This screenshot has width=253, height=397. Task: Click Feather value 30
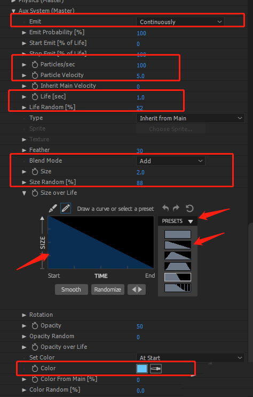(x=140, y=151)
